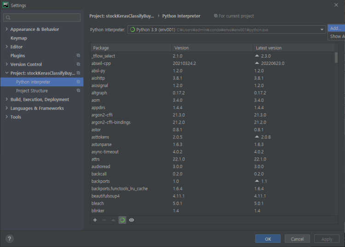
Task: Select the argon2-cffi-bindings package row
Action: coord(213,122)
